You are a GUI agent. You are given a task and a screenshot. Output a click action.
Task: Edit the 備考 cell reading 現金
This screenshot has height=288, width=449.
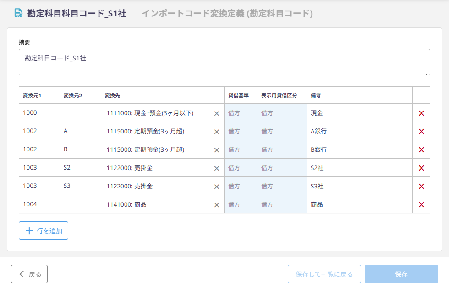click(360, 113)
